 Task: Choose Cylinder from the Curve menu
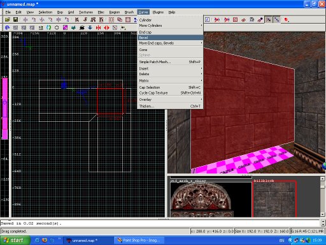[x=170, y=20]
